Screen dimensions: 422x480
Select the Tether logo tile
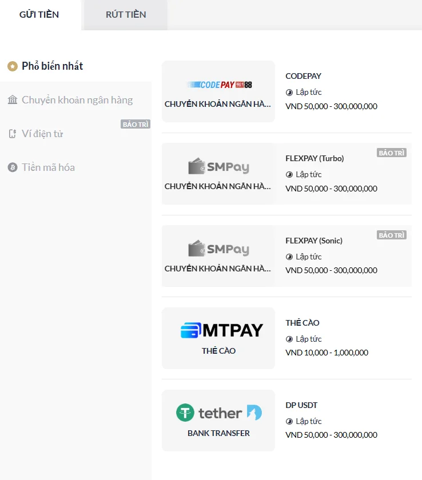218,413
